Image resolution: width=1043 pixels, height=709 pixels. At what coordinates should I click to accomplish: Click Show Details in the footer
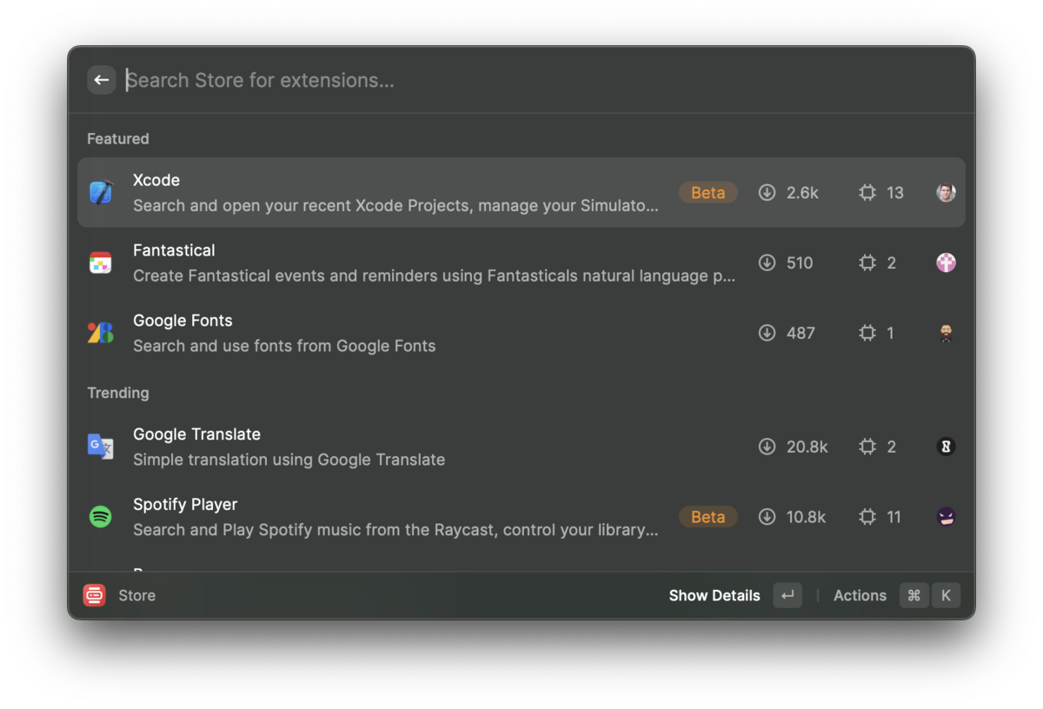pyautogui.click(x=714, y=595)
